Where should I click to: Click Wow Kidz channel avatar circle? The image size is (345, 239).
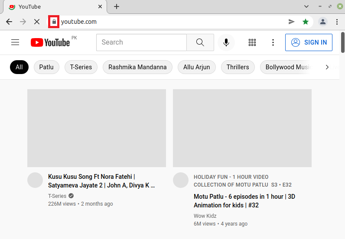tap(181, 180)
